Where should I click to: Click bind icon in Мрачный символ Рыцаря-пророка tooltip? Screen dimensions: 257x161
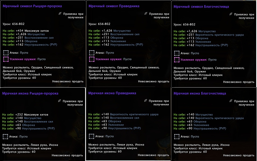tap(60, 14)
